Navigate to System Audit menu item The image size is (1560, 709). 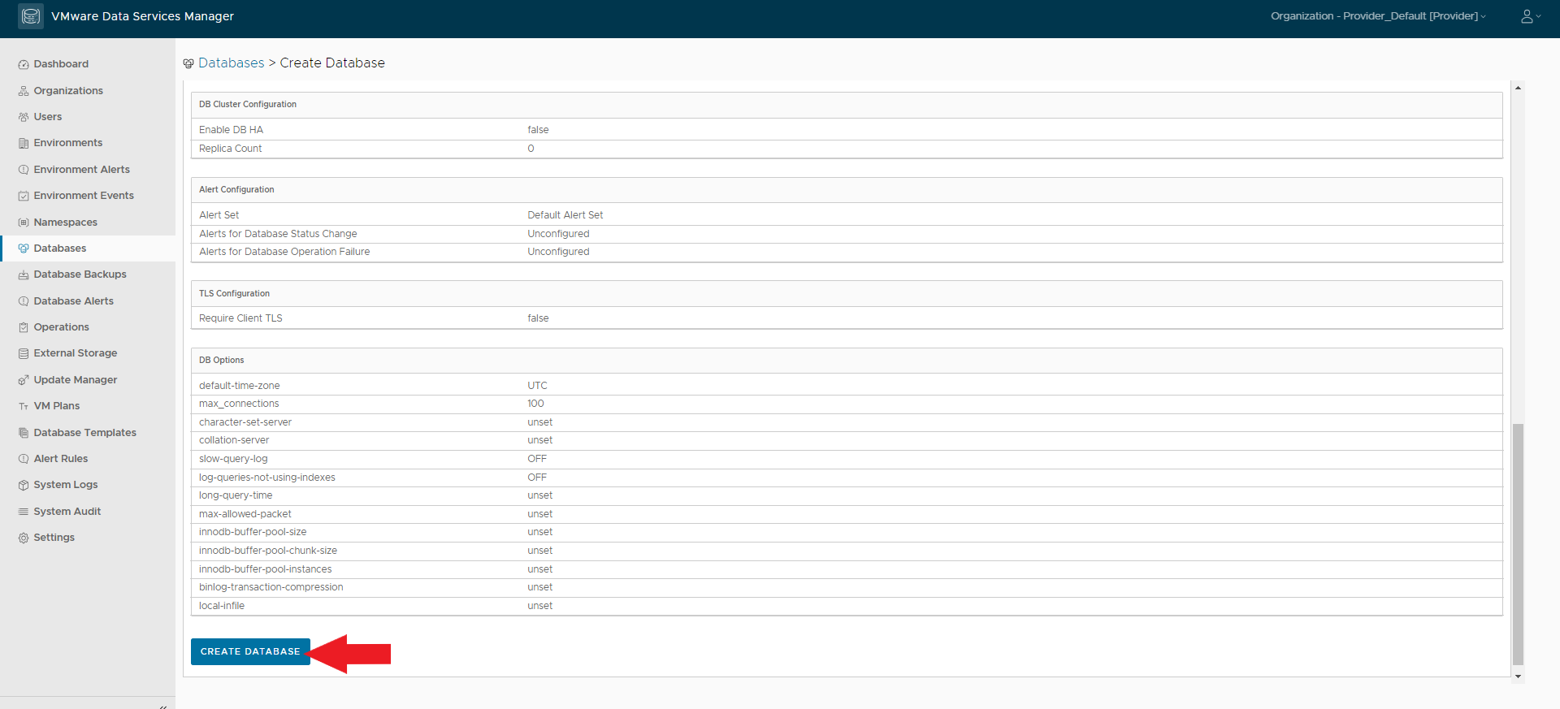tap(67, 512)
